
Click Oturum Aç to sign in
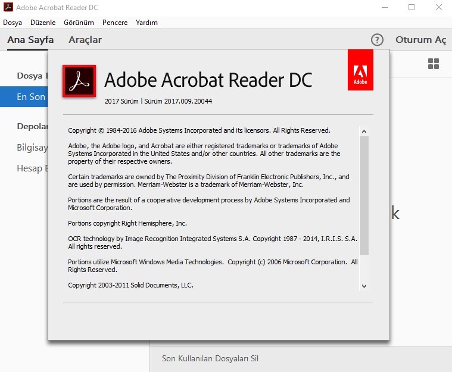(420, 40)
